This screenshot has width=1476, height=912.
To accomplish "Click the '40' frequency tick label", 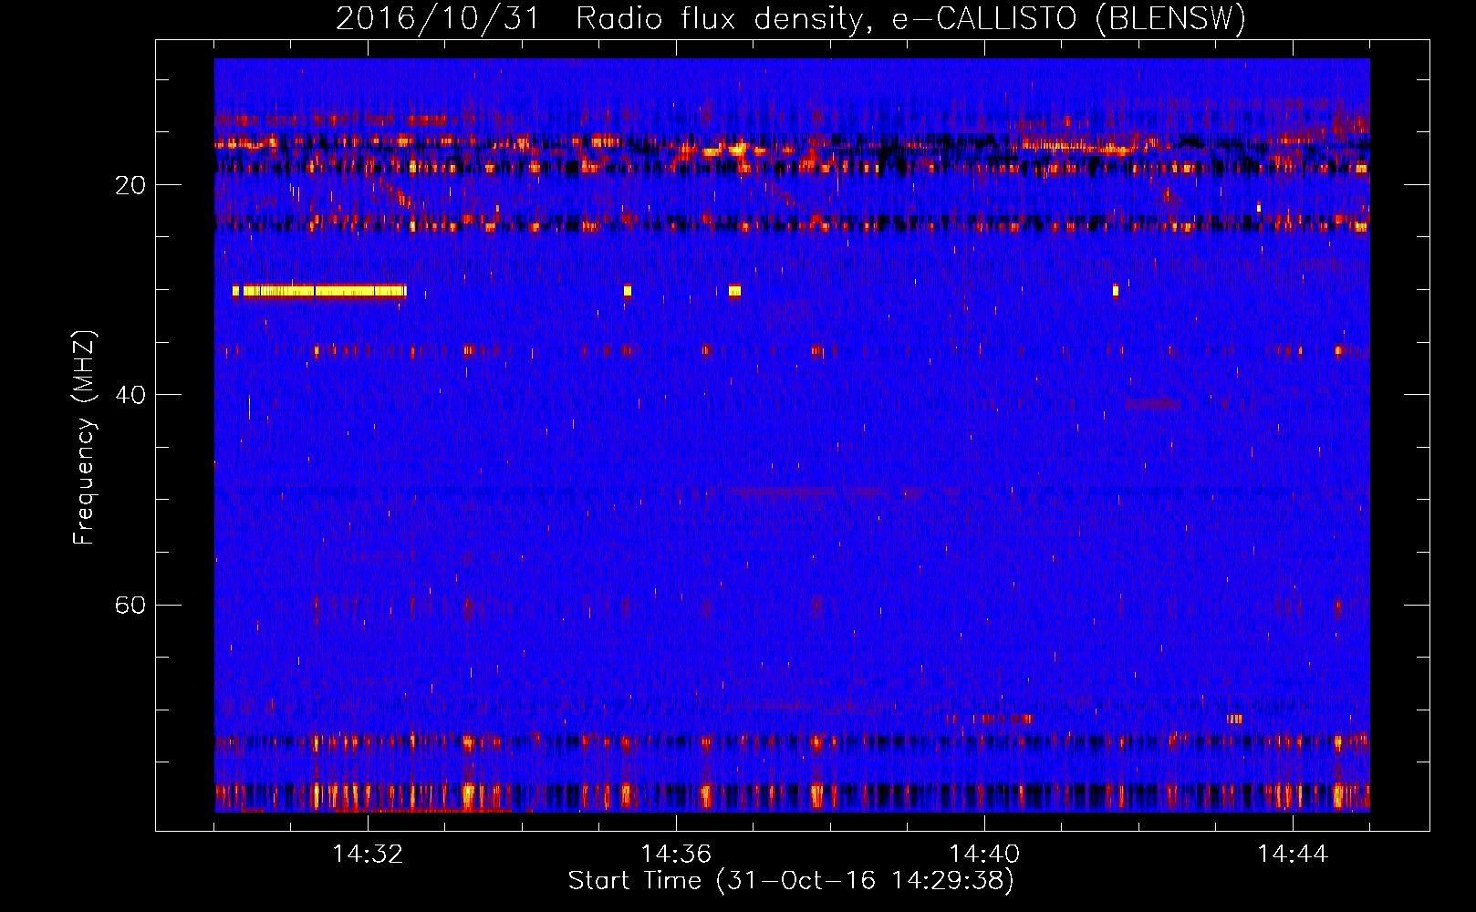I will click(130, 395).
